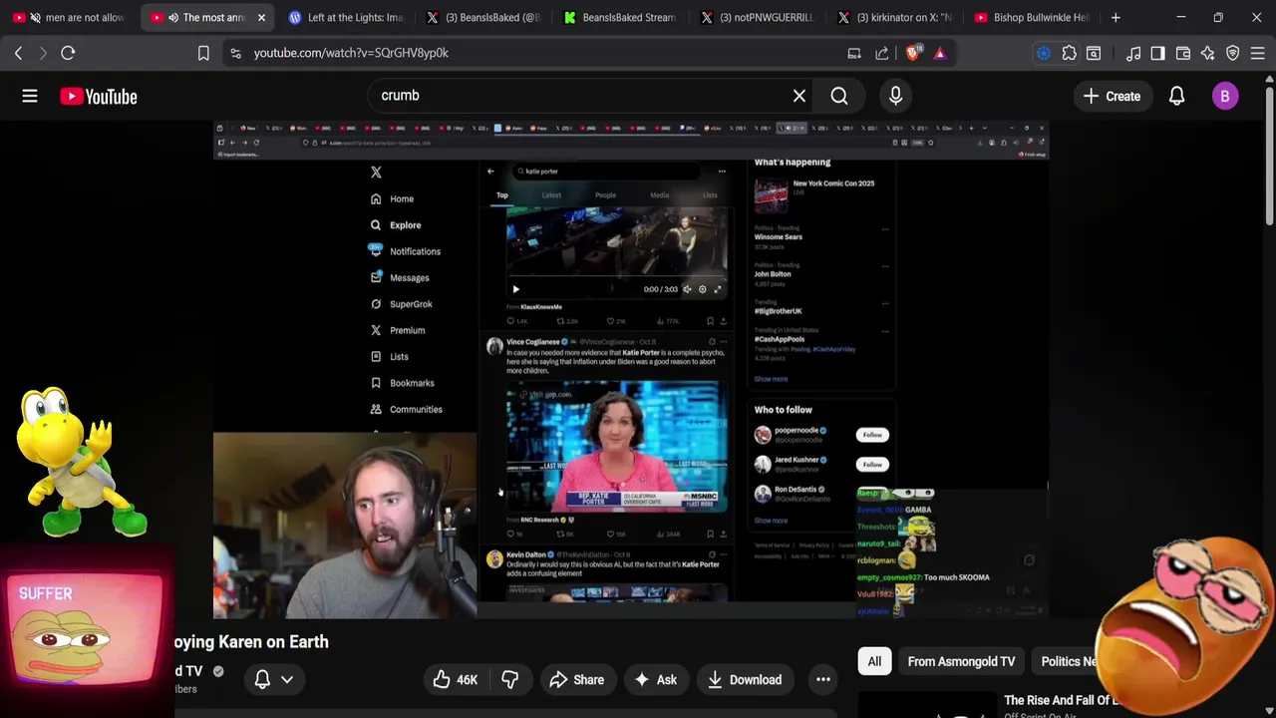Clear the search box text
The height and width of the screenshot is (718, 1276).
click(798, 96)
